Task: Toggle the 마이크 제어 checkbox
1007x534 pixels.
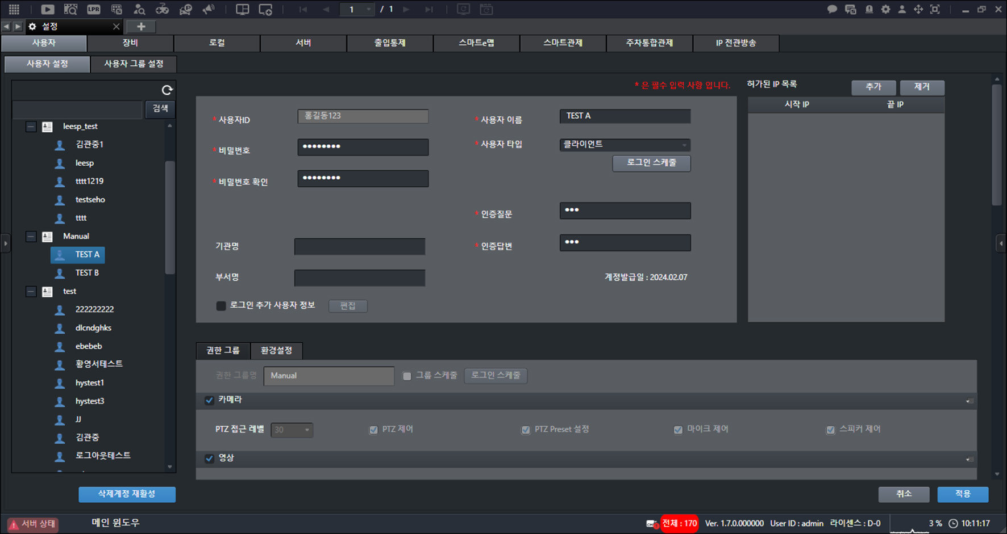Action: click(x=678, y=430)
